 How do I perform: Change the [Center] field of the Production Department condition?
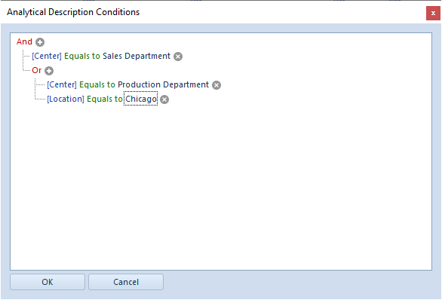coord(62,84)
